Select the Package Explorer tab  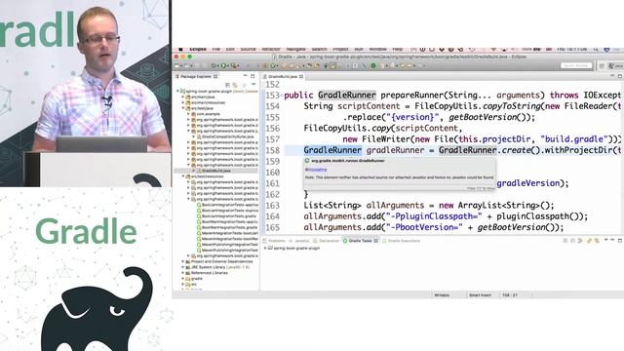tap(197, 76)
